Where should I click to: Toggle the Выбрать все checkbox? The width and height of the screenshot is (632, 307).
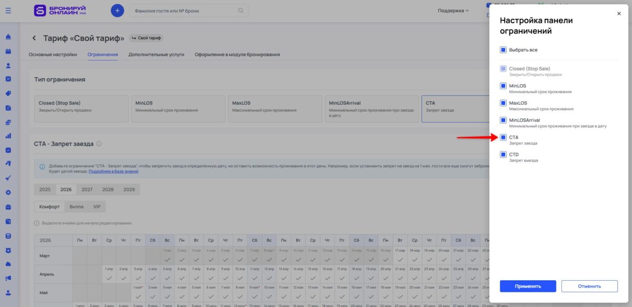coord(502,49)
